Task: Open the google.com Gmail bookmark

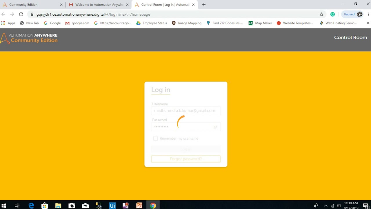Action: point(77,23)
